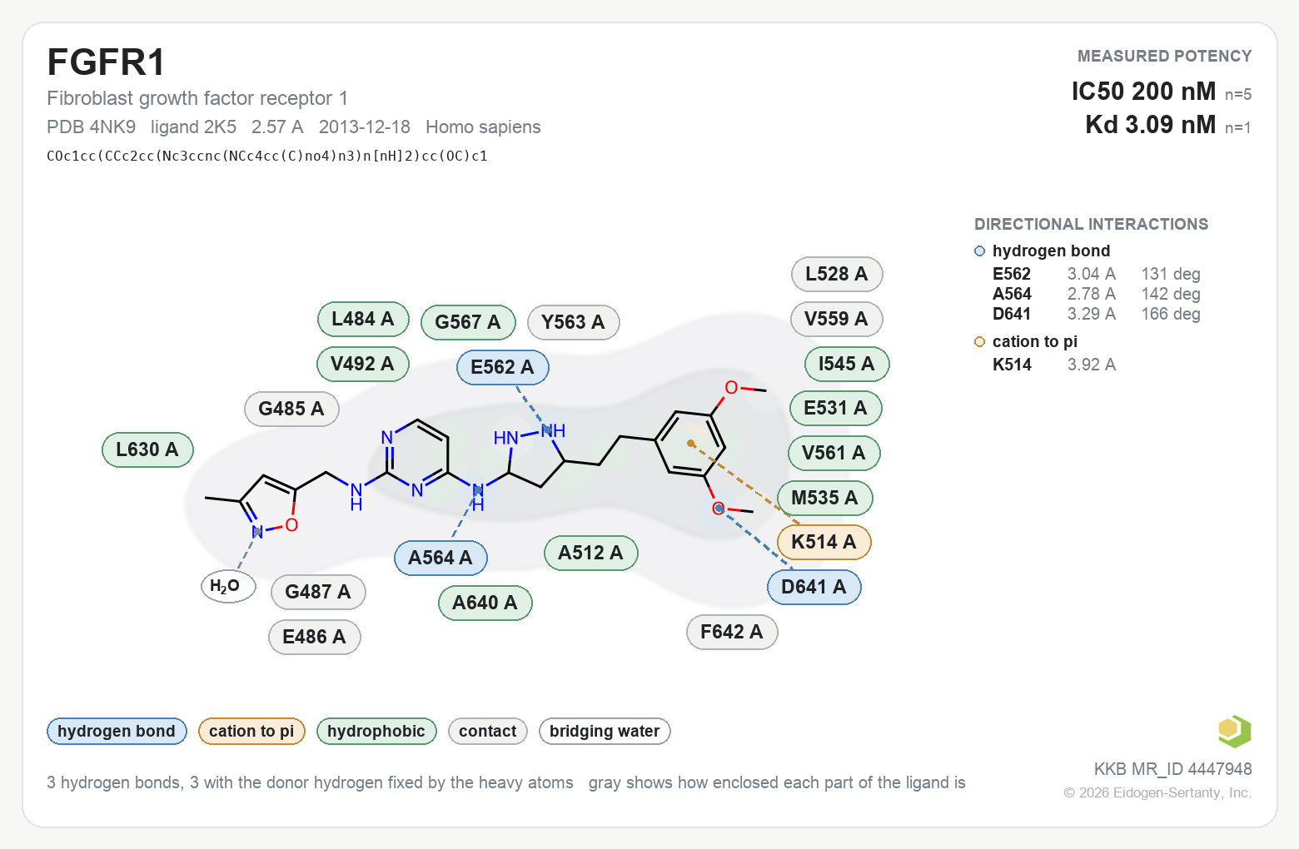Select the cation to pi legend pill
Screen dimensions: 1299x849
point(251,732)
